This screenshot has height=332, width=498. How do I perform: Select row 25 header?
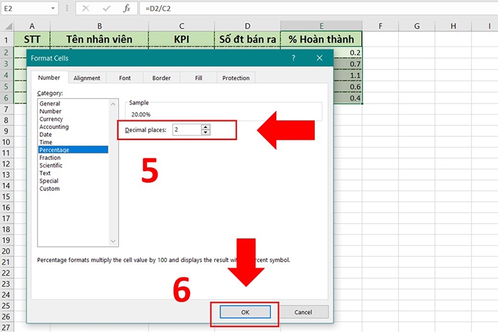point(7,305)
